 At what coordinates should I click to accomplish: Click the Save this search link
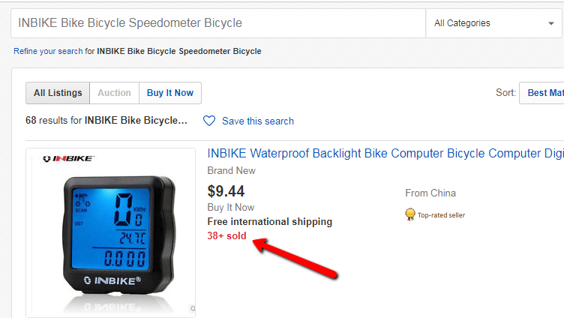click(258, 121)
